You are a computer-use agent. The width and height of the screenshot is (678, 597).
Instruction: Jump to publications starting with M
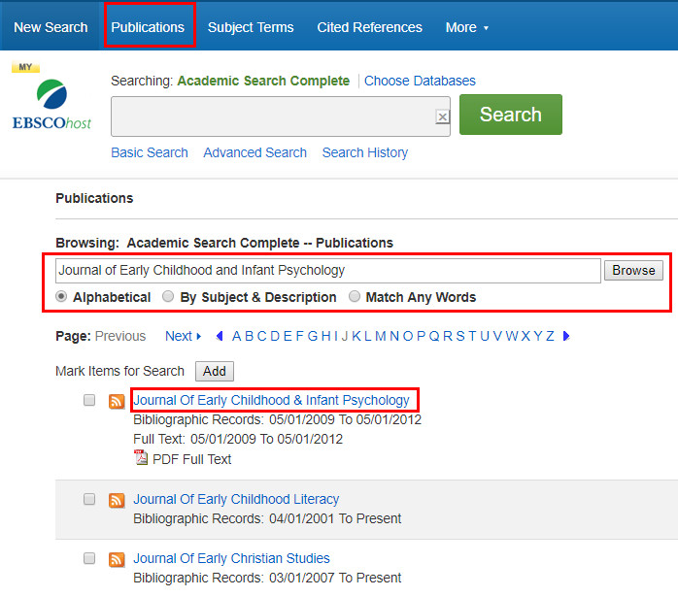[x=381, y=336]
